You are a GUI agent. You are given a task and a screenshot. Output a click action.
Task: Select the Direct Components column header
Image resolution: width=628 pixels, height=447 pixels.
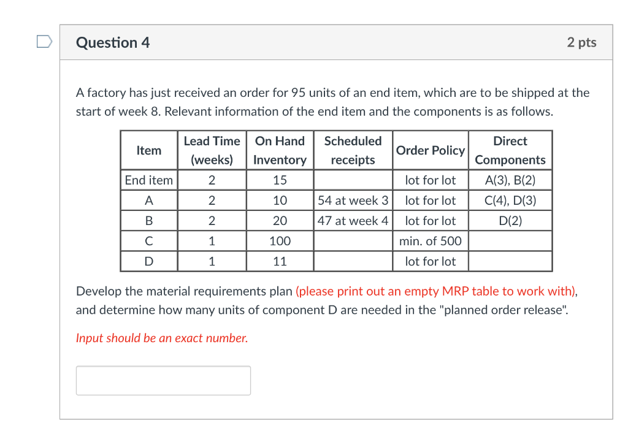(510, 150)
